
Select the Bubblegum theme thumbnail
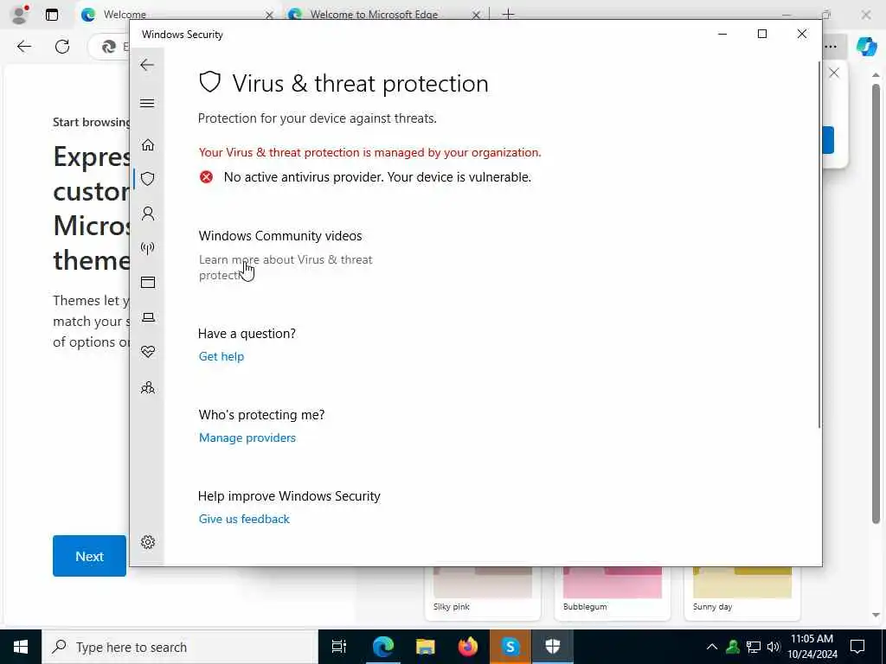613,591
